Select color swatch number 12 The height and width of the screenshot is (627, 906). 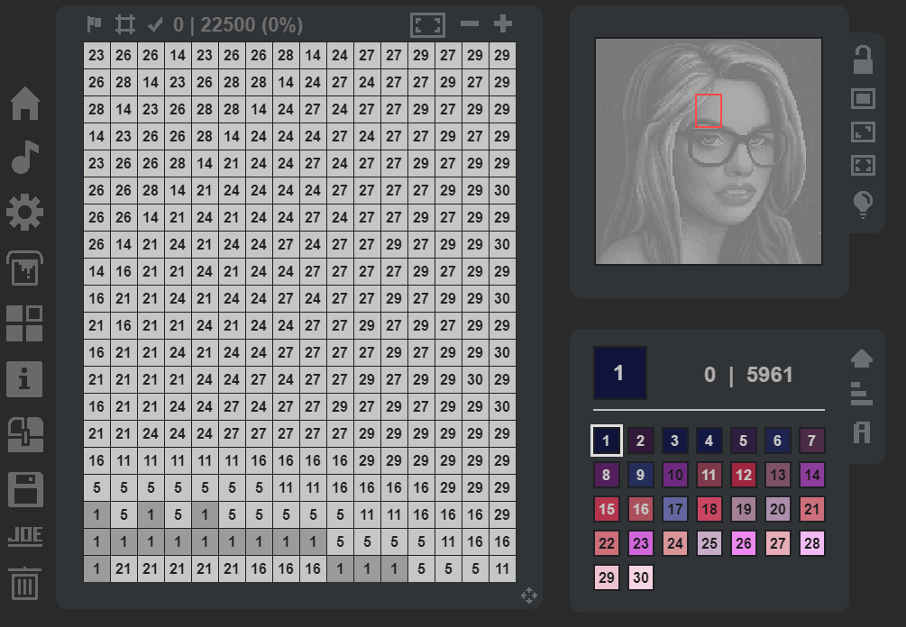tap(743, 475)
